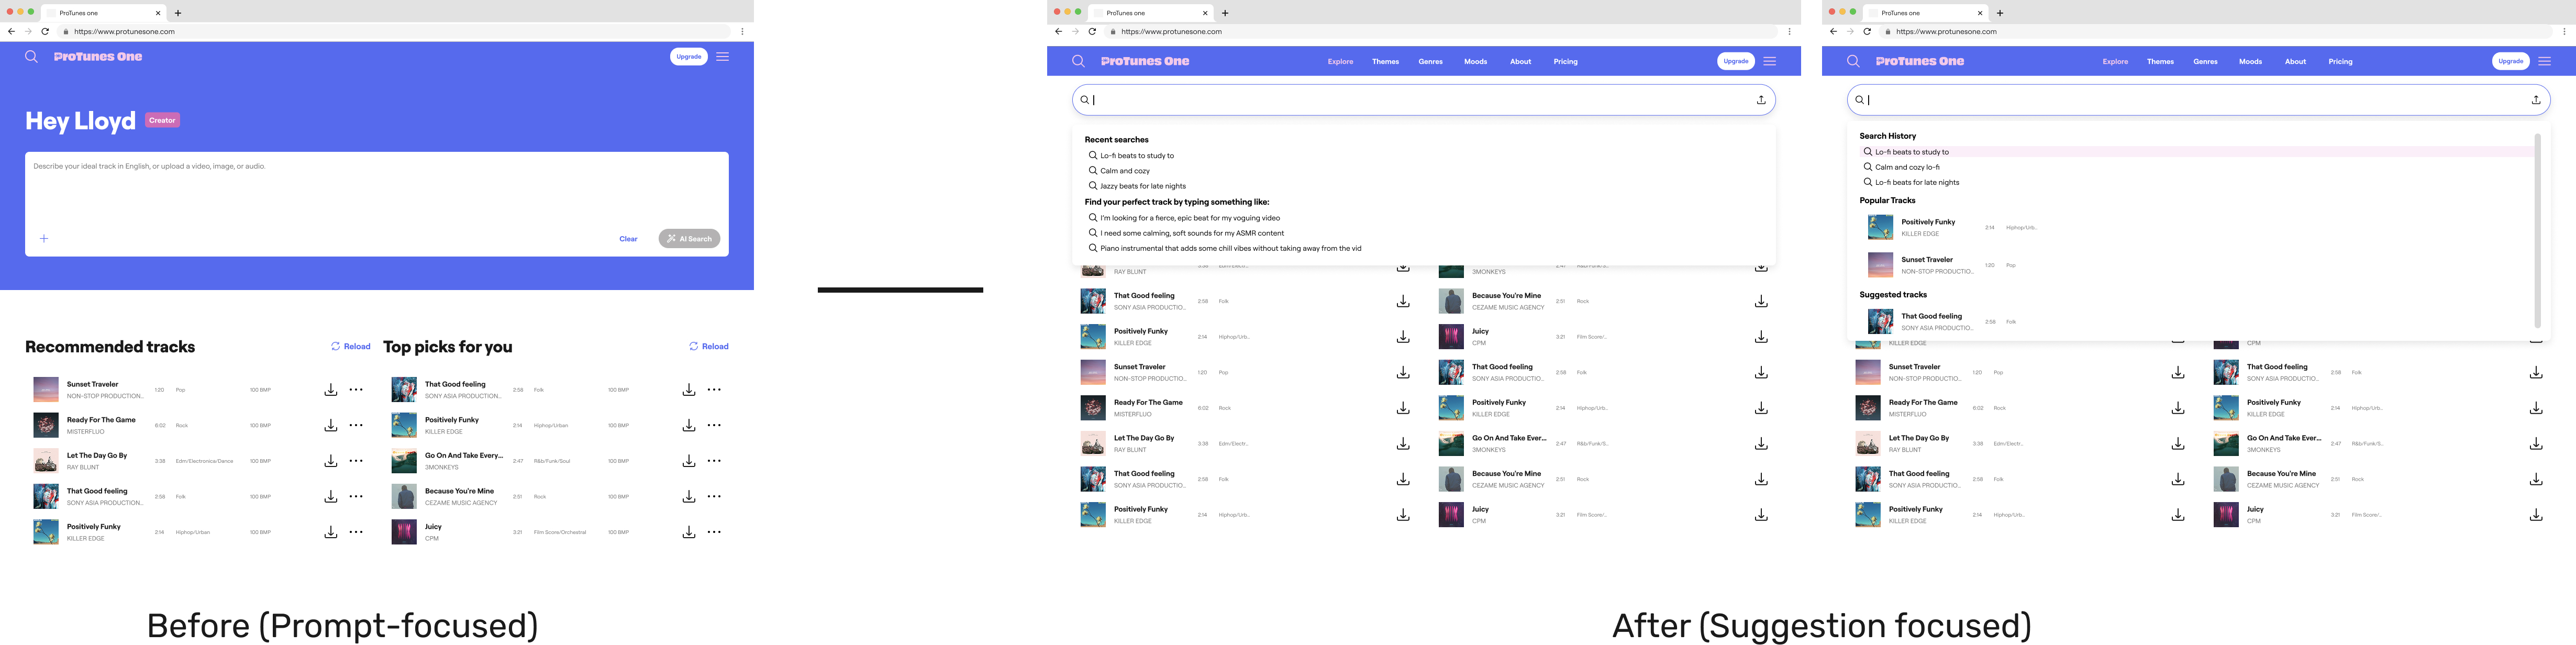Click That Good feeling under Suggested tracks

[1931, 317]
